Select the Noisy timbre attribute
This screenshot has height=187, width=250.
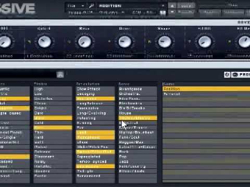tap(53, 162)
